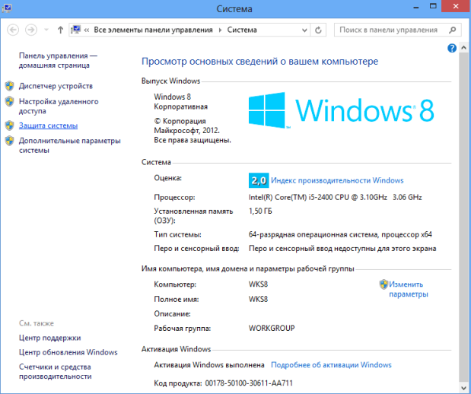The width and height of the screenshot is (471, 394).
Task: Open Центр обновления Windows link
Action: [68, 352]
